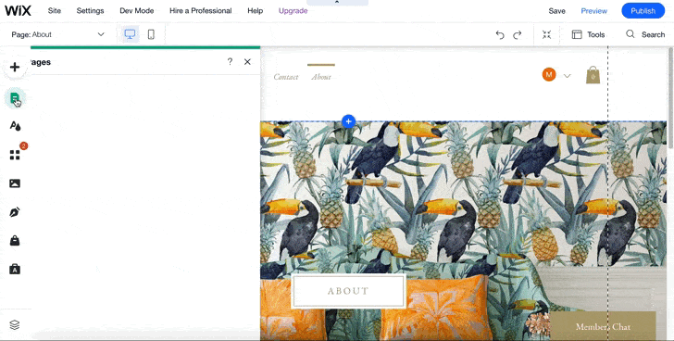Image resolution: width=674 pixels, height=341 pixels.
Task: Switch to desktop editor view
Action: pyautogui.click(x=130, y=34)
